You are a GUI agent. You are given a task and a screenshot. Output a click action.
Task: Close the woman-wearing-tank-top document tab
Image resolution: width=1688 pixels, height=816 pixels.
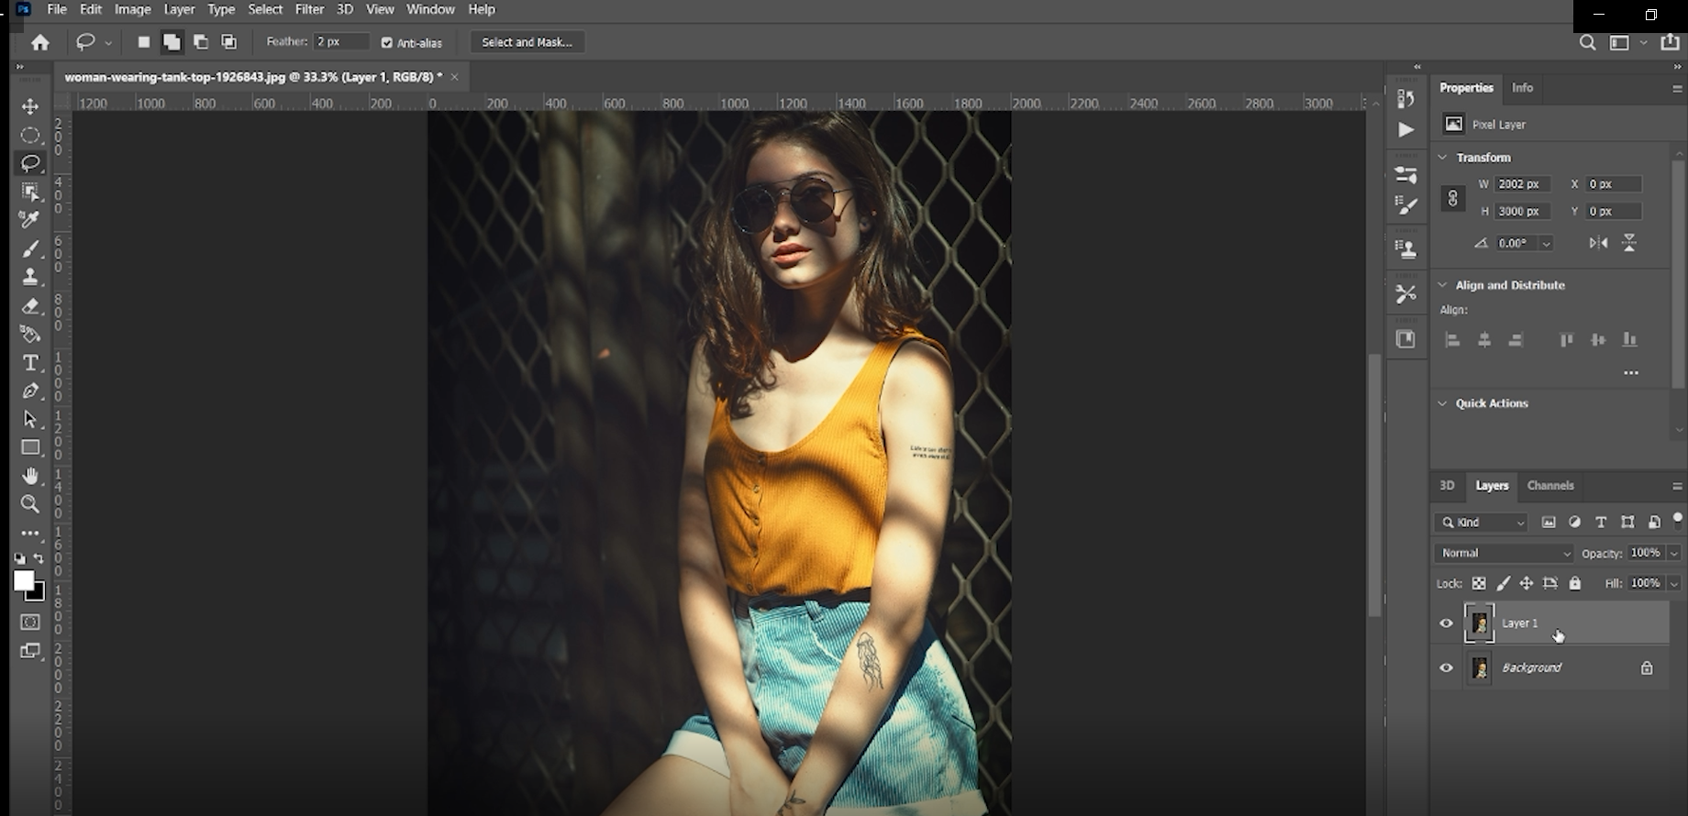click(x=454, y=77)
